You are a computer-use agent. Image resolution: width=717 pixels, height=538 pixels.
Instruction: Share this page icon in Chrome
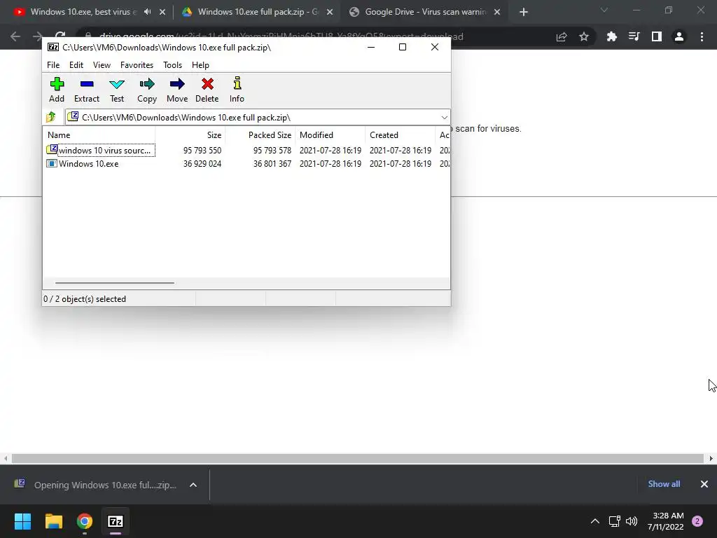click(x=562, y=36)
